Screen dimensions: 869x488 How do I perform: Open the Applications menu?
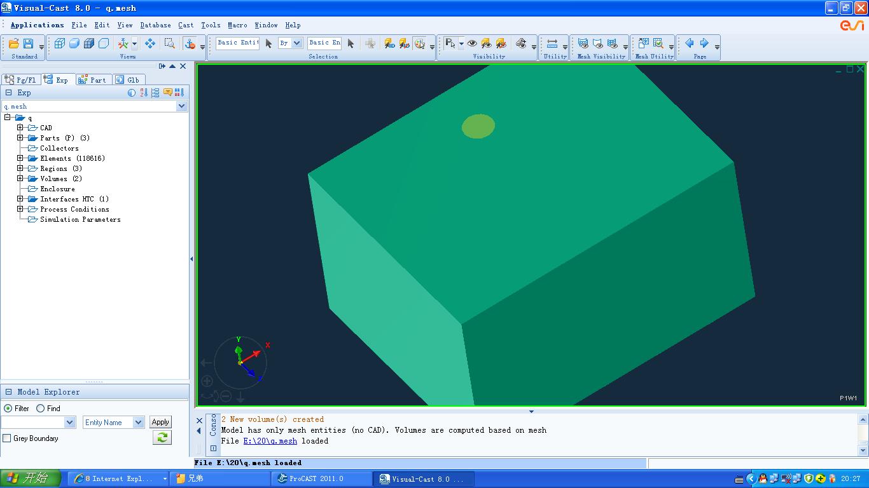(x=37, y=25)
